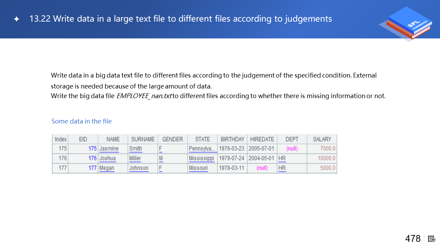Select the slide title 13.22 heading
The height and width of the screenshot is (247, 440).
pyautogui.click(x=180, y=19)
